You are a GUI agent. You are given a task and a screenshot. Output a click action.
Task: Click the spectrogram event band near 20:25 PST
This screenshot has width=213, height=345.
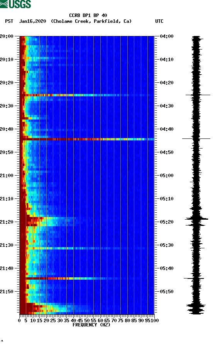87,95
